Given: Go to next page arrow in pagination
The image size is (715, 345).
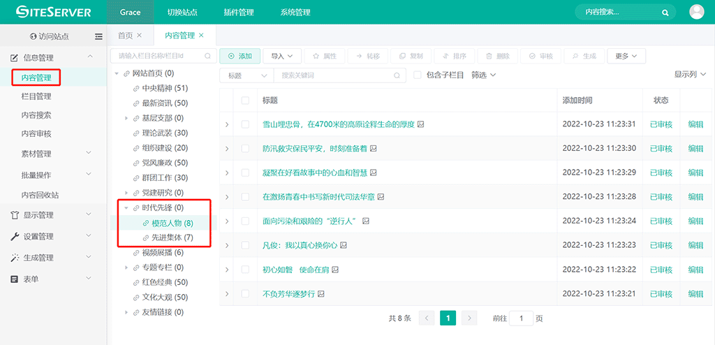Looking at the screenshot, I should (470, 318).
